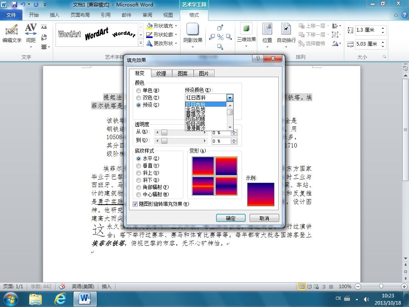Open the File (文件) ribbon tab
Viewport: 409px width, 307px height.
(11, 15)
